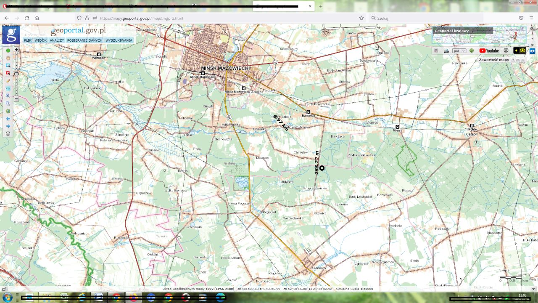Click the zoom slider handle
This screenshot has width=538, height=303.
coord(16,74)
